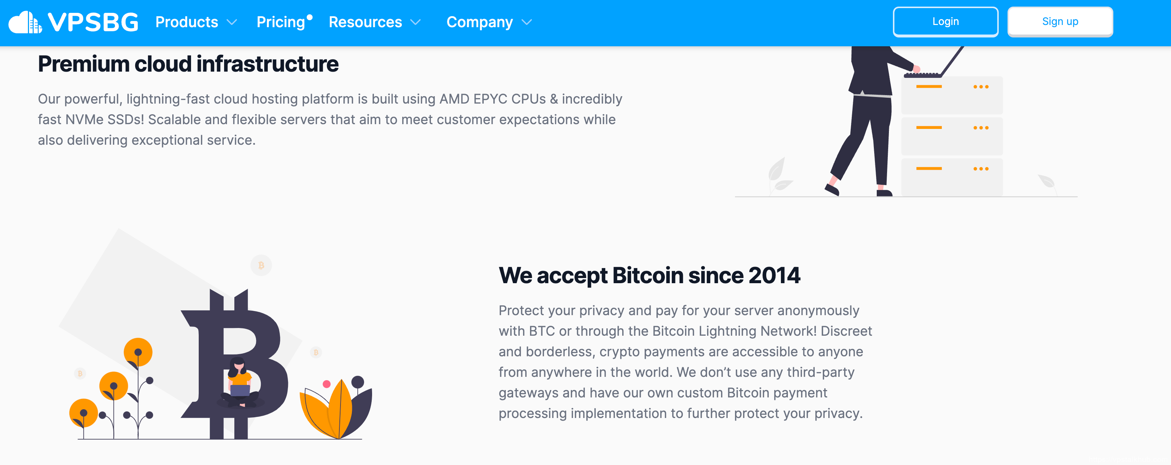
Task: Click the VPSBG cloud logo icon
Action: tap(25, 22)
